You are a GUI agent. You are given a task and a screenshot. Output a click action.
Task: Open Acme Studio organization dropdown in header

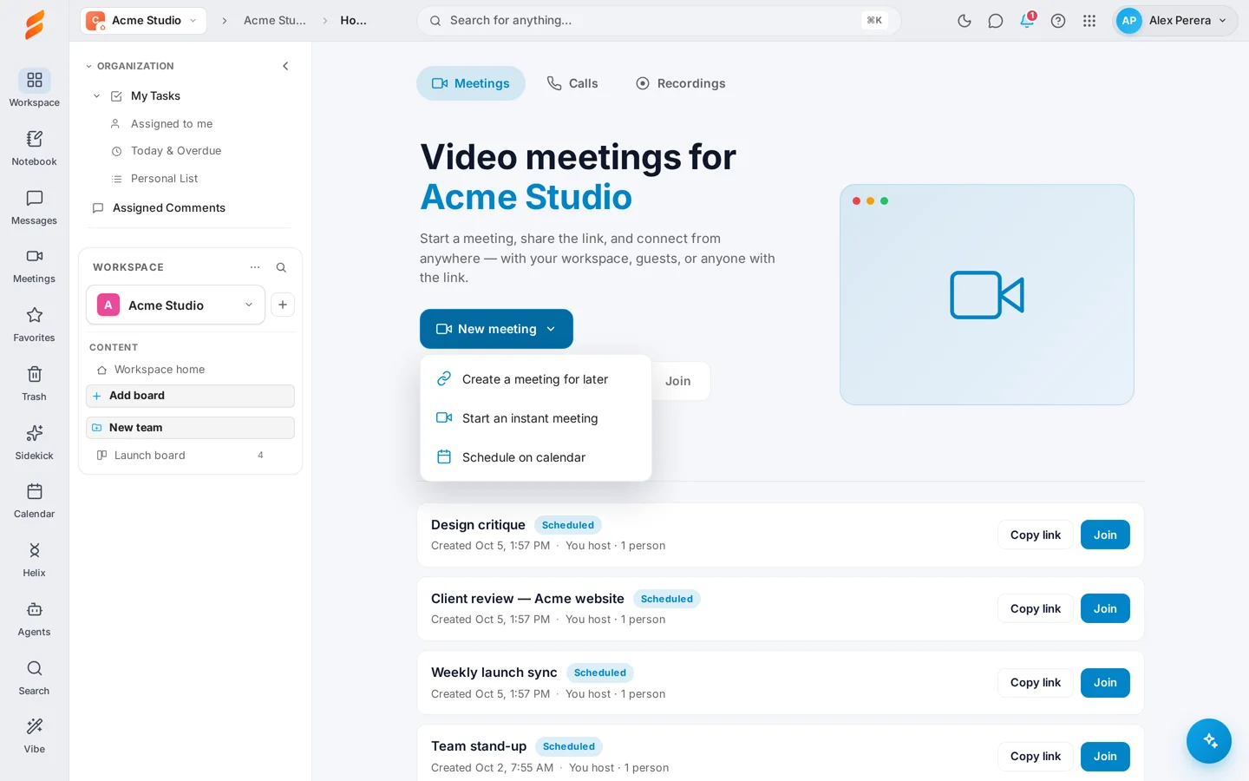pos(143,21)
